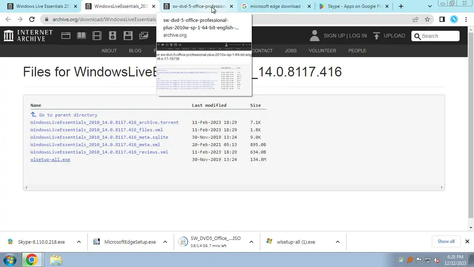Screen dimensions: 474x267
Task: Open BLOG in archive navigation
Action: tap(135, 50)
